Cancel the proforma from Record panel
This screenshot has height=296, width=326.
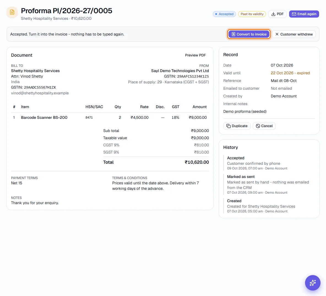(x=264, y=126)
